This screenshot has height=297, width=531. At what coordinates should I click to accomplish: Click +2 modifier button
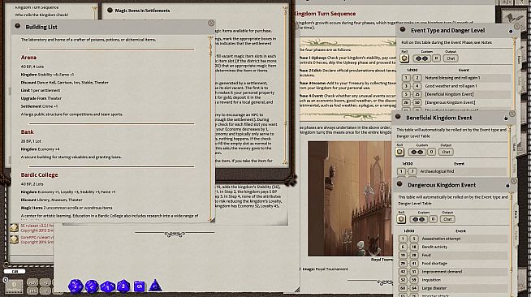click(45, 282)
